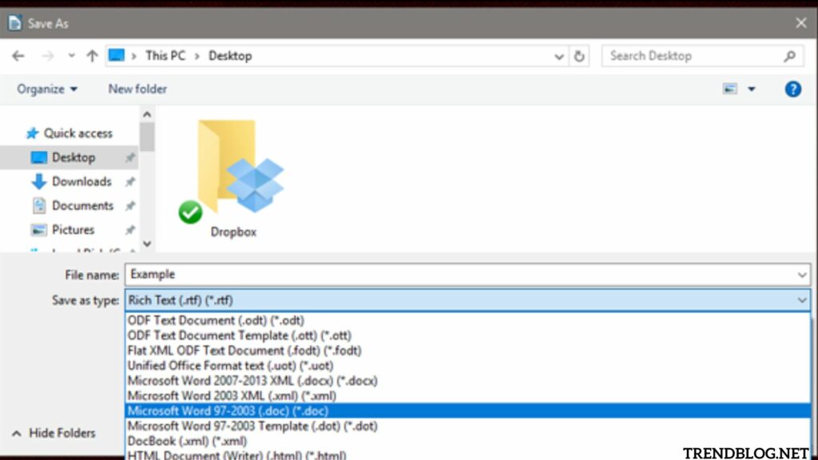818x460 pixels.
Task: Expand the Save as type combo box
Action: 467,300
